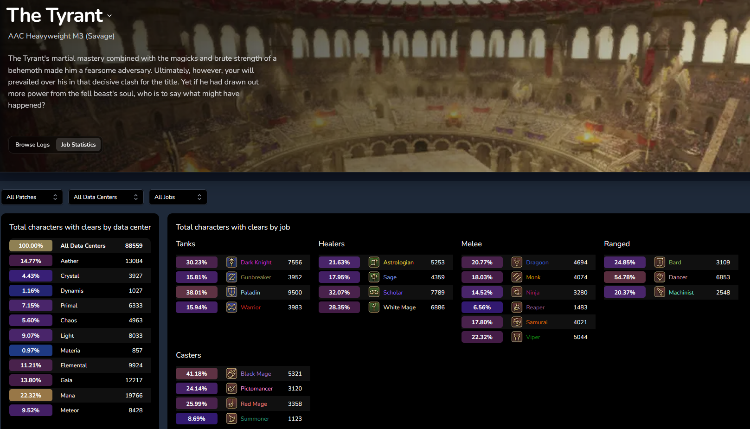Click the Machinist job icon

tap(660, 292)
